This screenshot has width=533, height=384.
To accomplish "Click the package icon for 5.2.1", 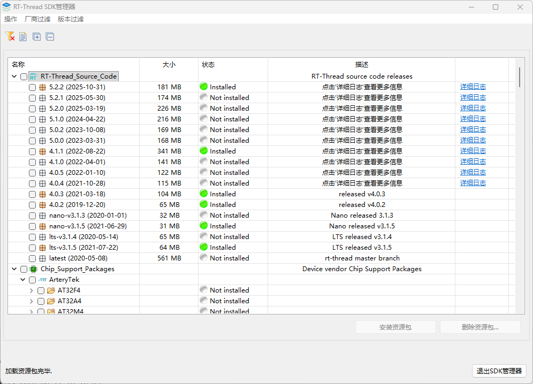I will (42, 98).
